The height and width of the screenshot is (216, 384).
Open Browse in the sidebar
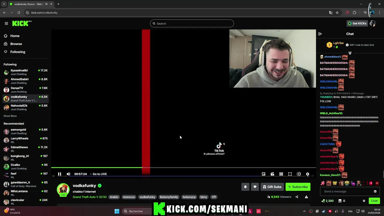tap(16, 44)
